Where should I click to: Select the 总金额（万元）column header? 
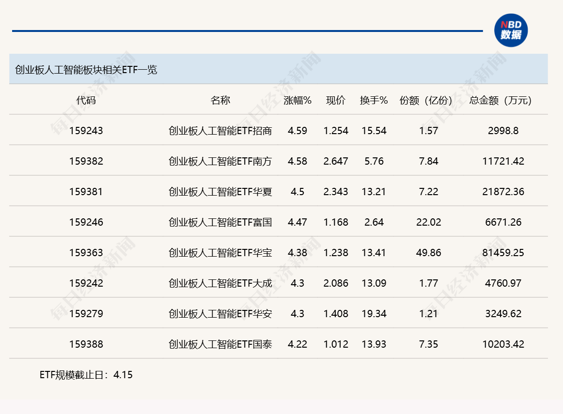click(500, 101)
